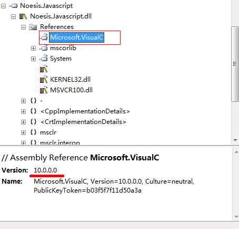This screenshot has height=229, width=239.
Task: Collapse the References node
Action: pyautogui.click(x=23, y=27)
